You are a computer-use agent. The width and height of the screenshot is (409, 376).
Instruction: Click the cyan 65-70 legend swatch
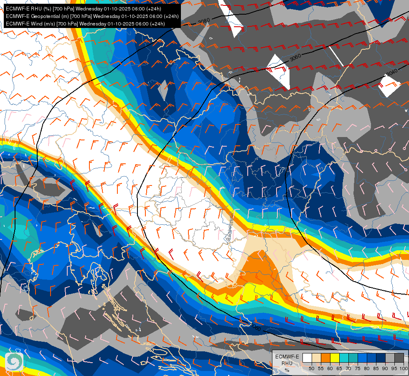click(x=344, y=358)
